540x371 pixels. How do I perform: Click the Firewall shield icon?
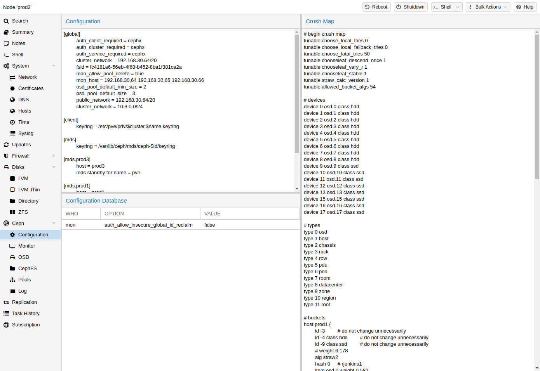(6, 156)
